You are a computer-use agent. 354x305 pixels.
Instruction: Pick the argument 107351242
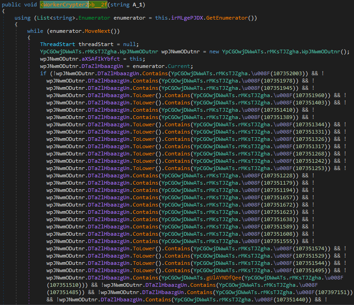(x=310, y=161)
